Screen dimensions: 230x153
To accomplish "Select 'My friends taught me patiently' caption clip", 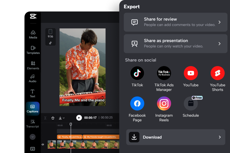I will (101, 137).
